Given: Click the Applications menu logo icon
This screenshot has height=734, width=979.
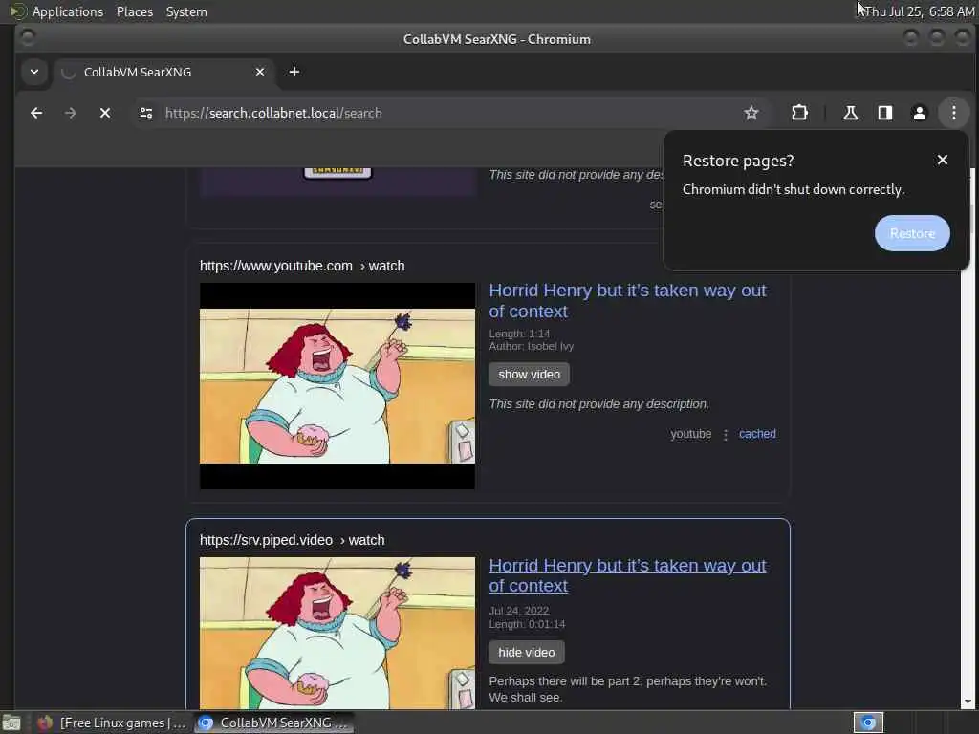Looking at the screenshot, I should click(17, 11).
